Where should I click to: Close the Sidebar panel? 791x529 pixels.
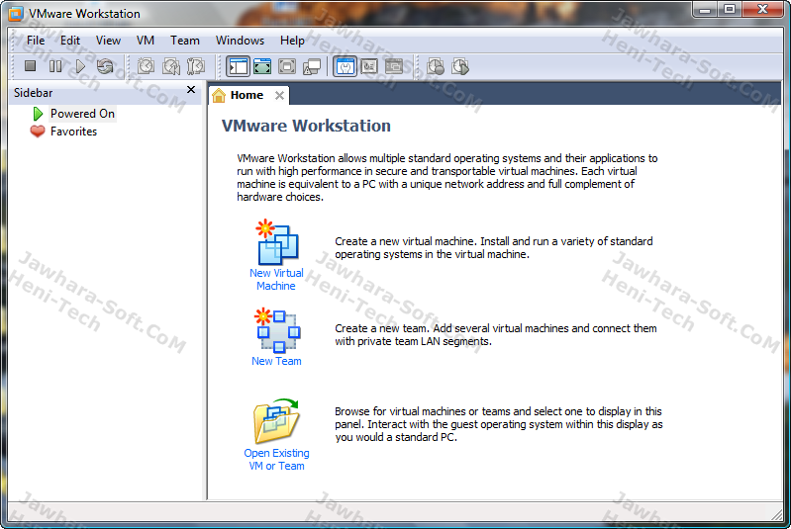pyautogui.click(x=191, y=90)
